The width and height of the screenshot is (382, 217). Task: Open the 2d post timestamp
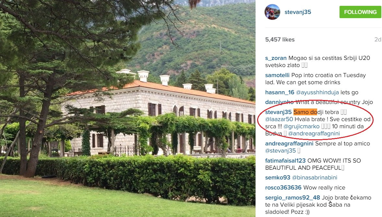click(377, 40)
